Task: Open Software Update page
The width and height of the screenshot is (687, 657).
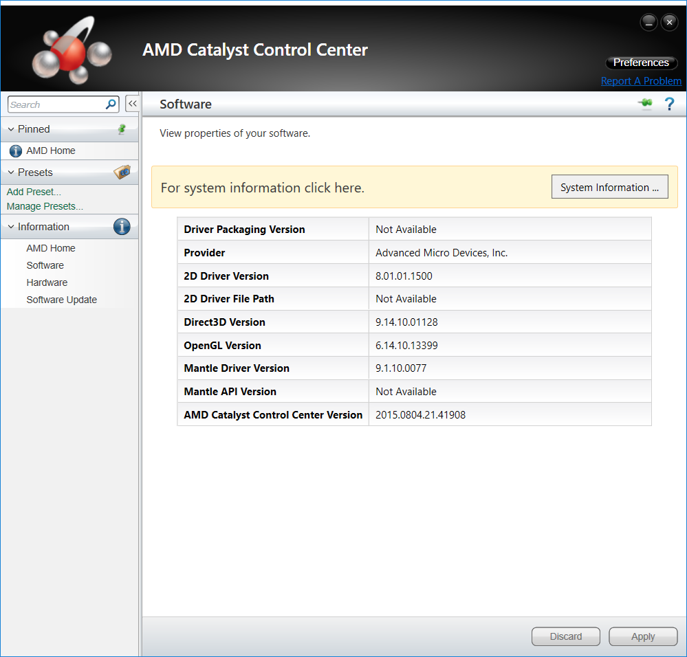Action: pyautogui.click(x=61, y=300)
